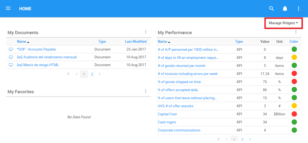The height and width of the screenshot is (143, 308).
Task: Open Matriz de riesgo.HTML document
Action: coord(38,65)
